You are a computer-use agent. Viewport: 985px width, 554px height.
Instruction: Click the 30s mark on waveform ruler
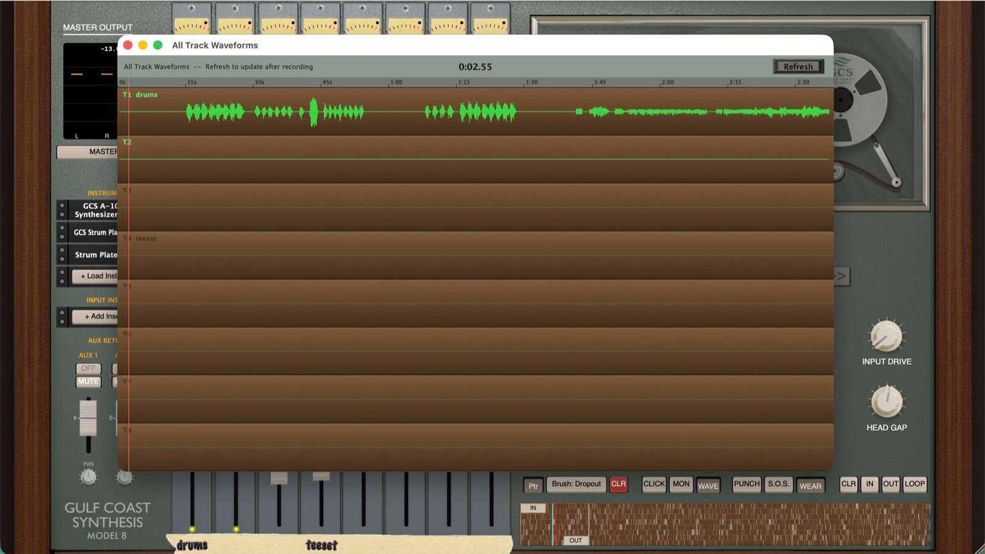(x=259, y=82)
